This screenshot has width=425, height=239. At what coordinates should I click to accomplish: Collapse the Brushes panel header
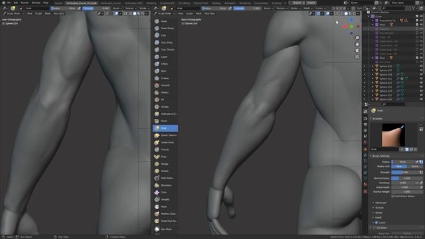[x=377, y=119]
